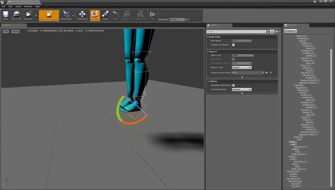This screenshot has width=335, height=190.
Task: Open the File menu
Action: point(4,6)
